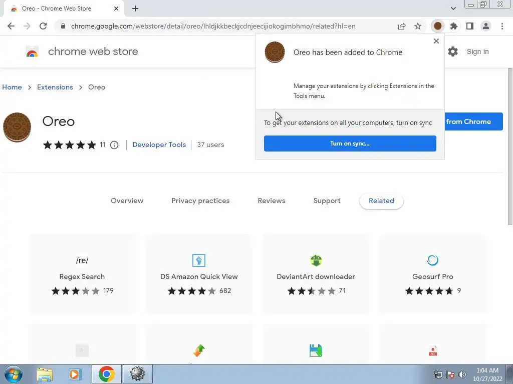
Task: Click the Action Center flag tray icon
Action: pyautogui.click(x=450, y=374)
